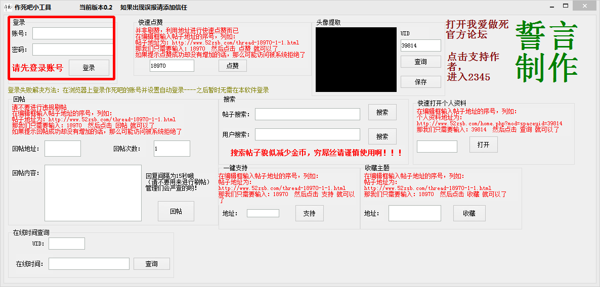
Task: Click the 回帖次数 field showing 1
Action: tap(172, 149)
